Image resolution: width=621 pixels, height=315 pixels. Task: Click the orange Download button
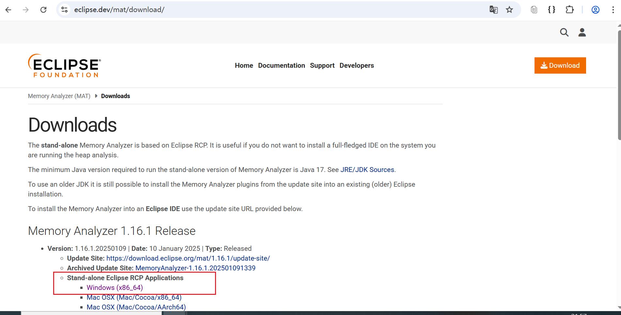[560, 65]
